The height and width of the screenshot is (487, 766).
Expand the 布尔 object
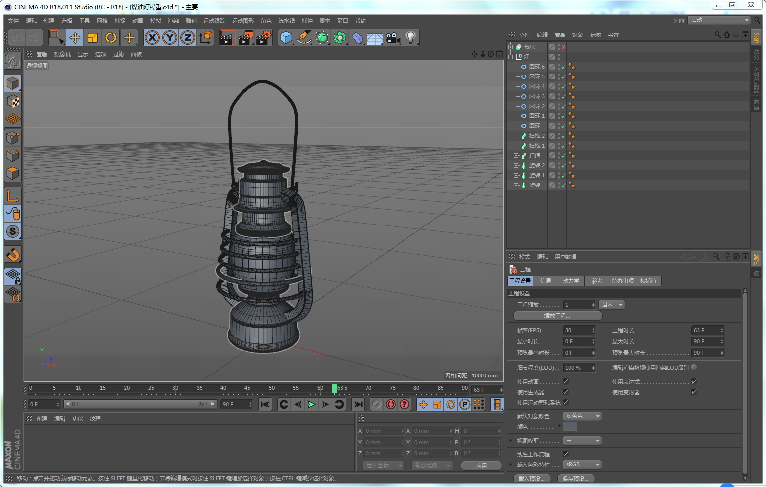click(x=511, y=47)
